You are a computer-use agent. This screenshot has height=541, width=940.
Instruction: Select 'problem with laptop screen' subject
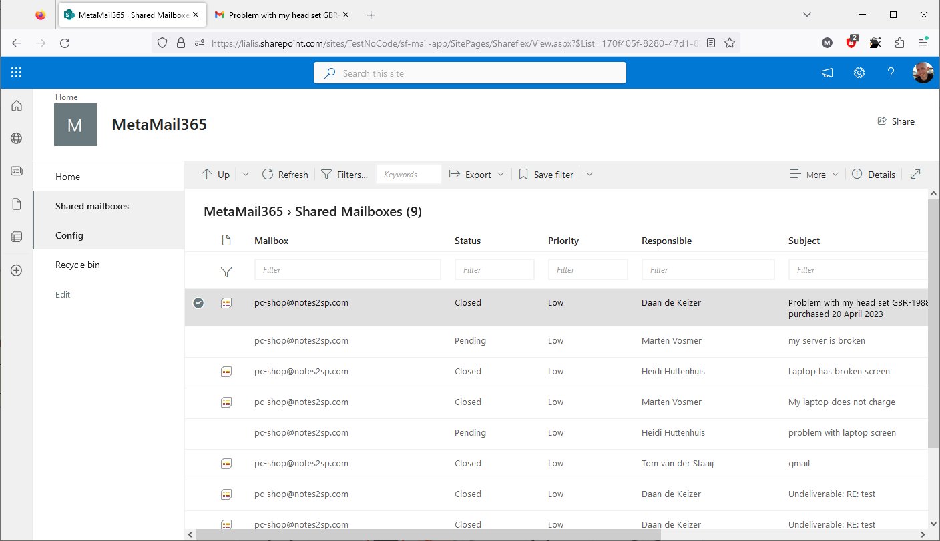click(842, 432)
